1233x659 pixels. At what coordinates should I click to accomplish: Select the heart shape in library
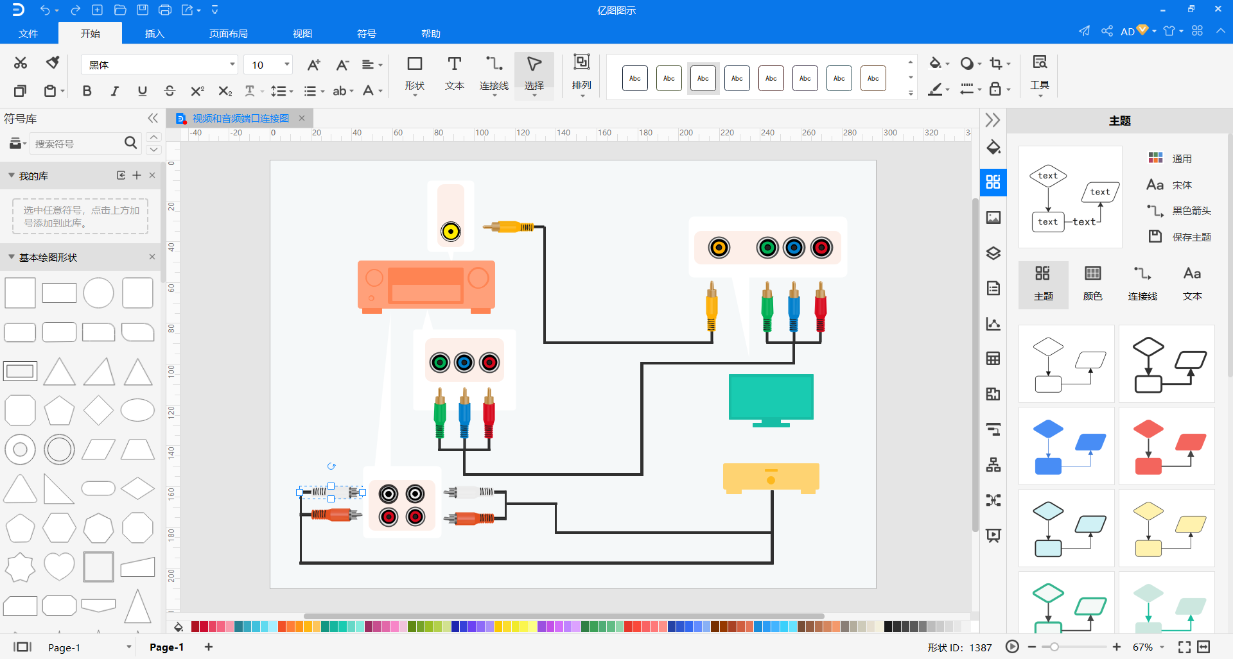pos(59,567)
